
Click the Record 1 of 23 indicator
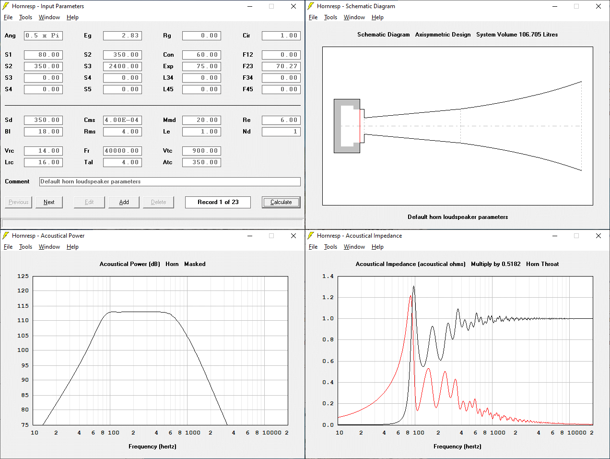(218, 202)
